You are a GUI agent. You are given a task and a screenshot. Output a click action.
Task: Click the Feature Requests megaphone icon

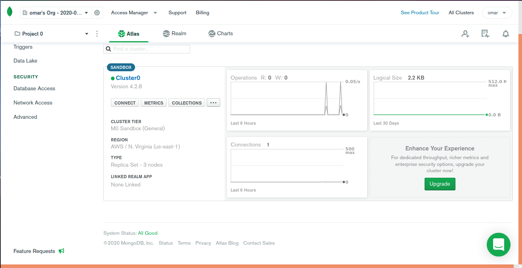click(x=61, y=251)
